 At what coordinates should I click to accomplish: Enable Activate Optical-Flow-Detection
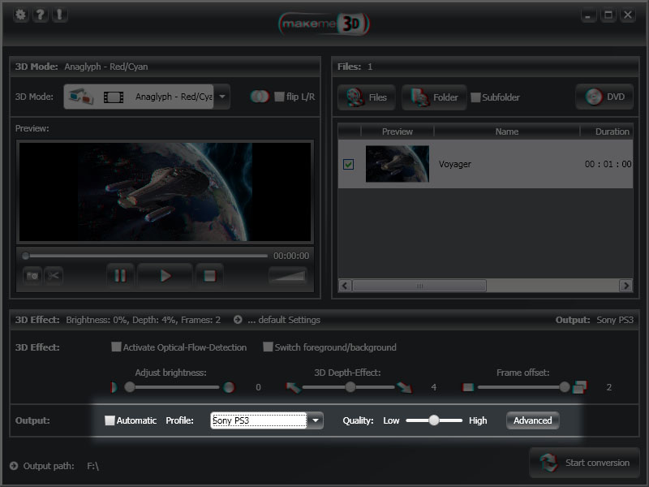tap(116, 347)
